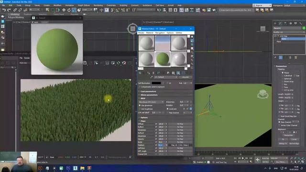Toggle Backlight icon in Material Editor side bar
This screenshot has width=306, height=172.
(192, 41)
